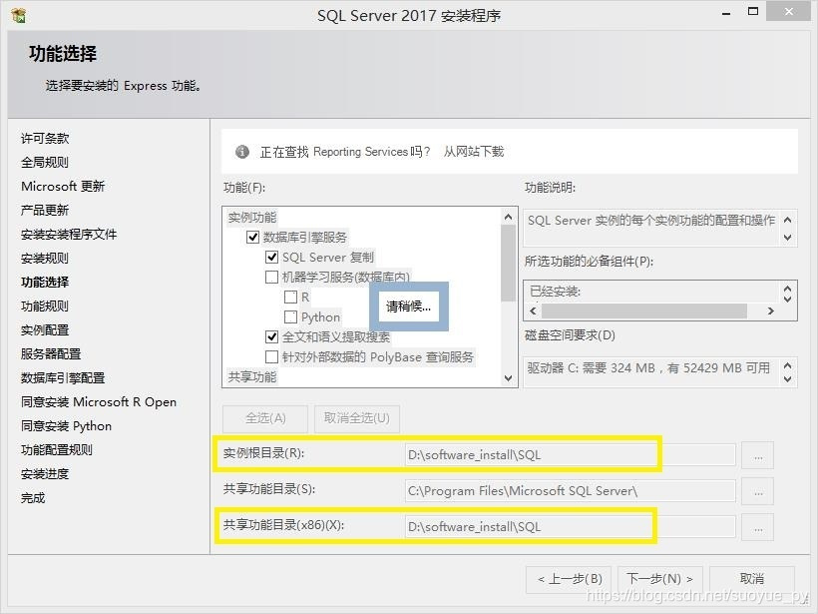Enable the 机器学习服务(数据库内) checkbox
Image resolution: width=818 pixels, height=614 pixels.
click(271, 277)
